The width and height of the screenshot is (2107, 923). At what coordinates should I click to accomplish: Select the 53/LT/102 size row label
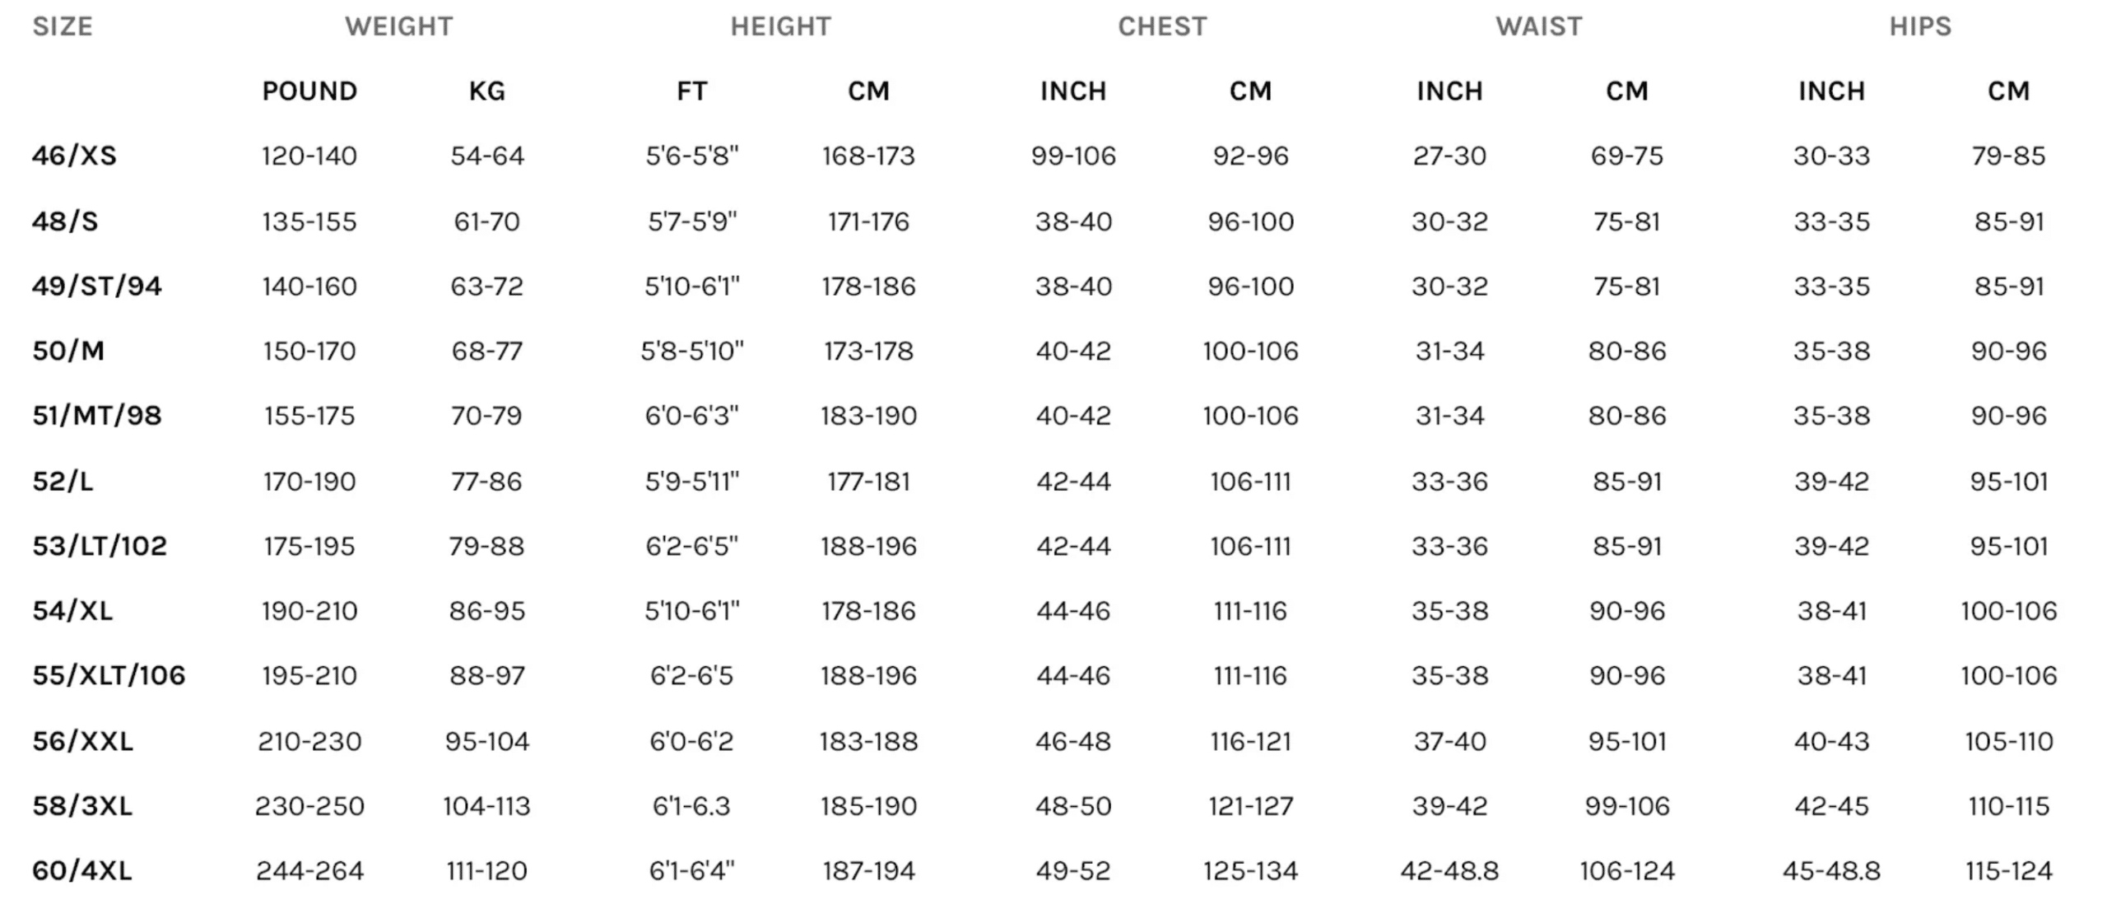click(100, 546)
